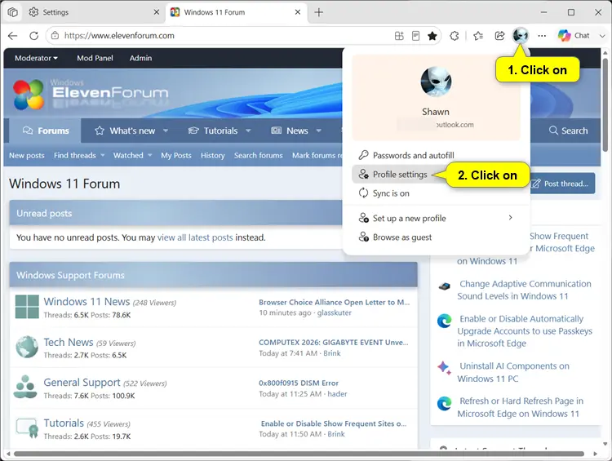Open Passwords and autofill
Viewport: 612px width, 461px height.
[437, 155]
